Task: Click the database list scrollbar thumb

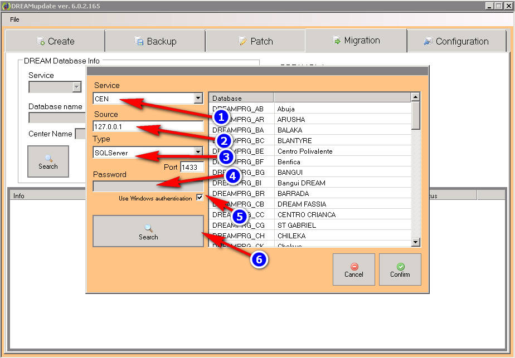Action: click(415, 115)
